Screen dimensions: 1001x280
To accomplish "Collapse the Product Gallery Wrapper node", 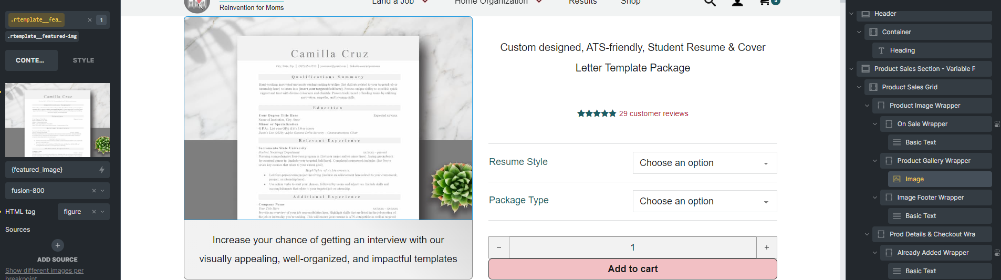I will pyautogui.click(x=875, y=161).
